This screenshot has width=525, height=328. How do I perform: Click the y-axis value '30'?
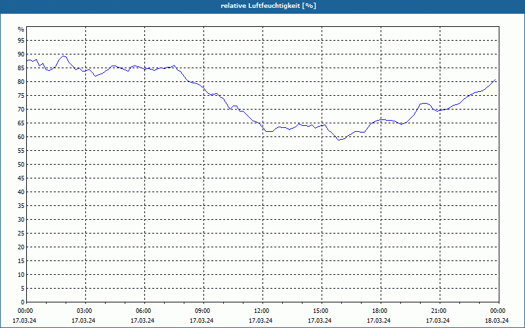pyautogui.click(x=21, y=220)
